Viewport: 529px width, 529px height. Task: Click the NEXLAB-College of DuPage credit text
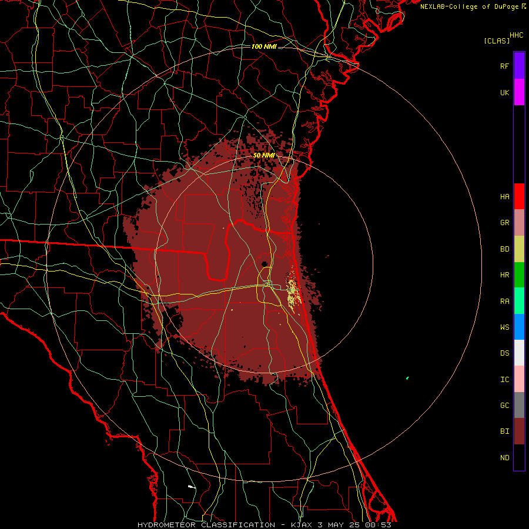tap(469, 6)
